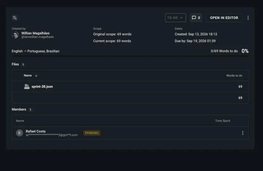Click Words to do column header
Screen dimensions: 263x171
point(234,76)
